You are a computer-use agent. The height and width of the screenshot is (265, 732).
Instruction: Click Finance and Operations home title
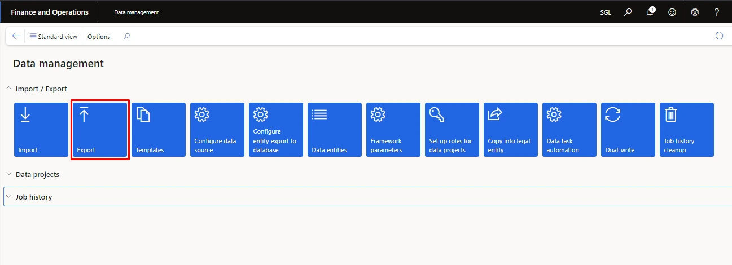point(50,12)
